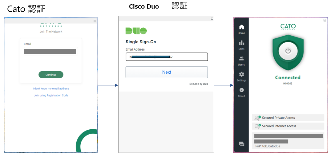
Task: Open Home in the Cato client sidebar
Action: 241,29
